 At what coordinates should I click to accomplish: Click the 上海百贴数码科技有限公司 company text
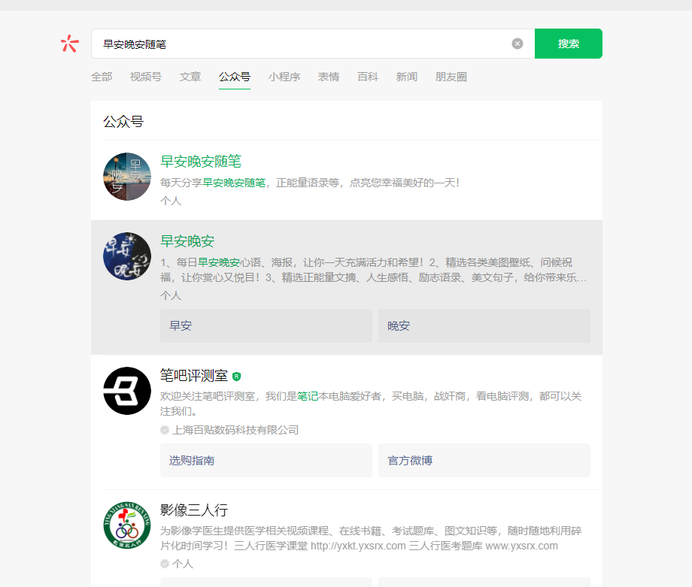point(235,430)
